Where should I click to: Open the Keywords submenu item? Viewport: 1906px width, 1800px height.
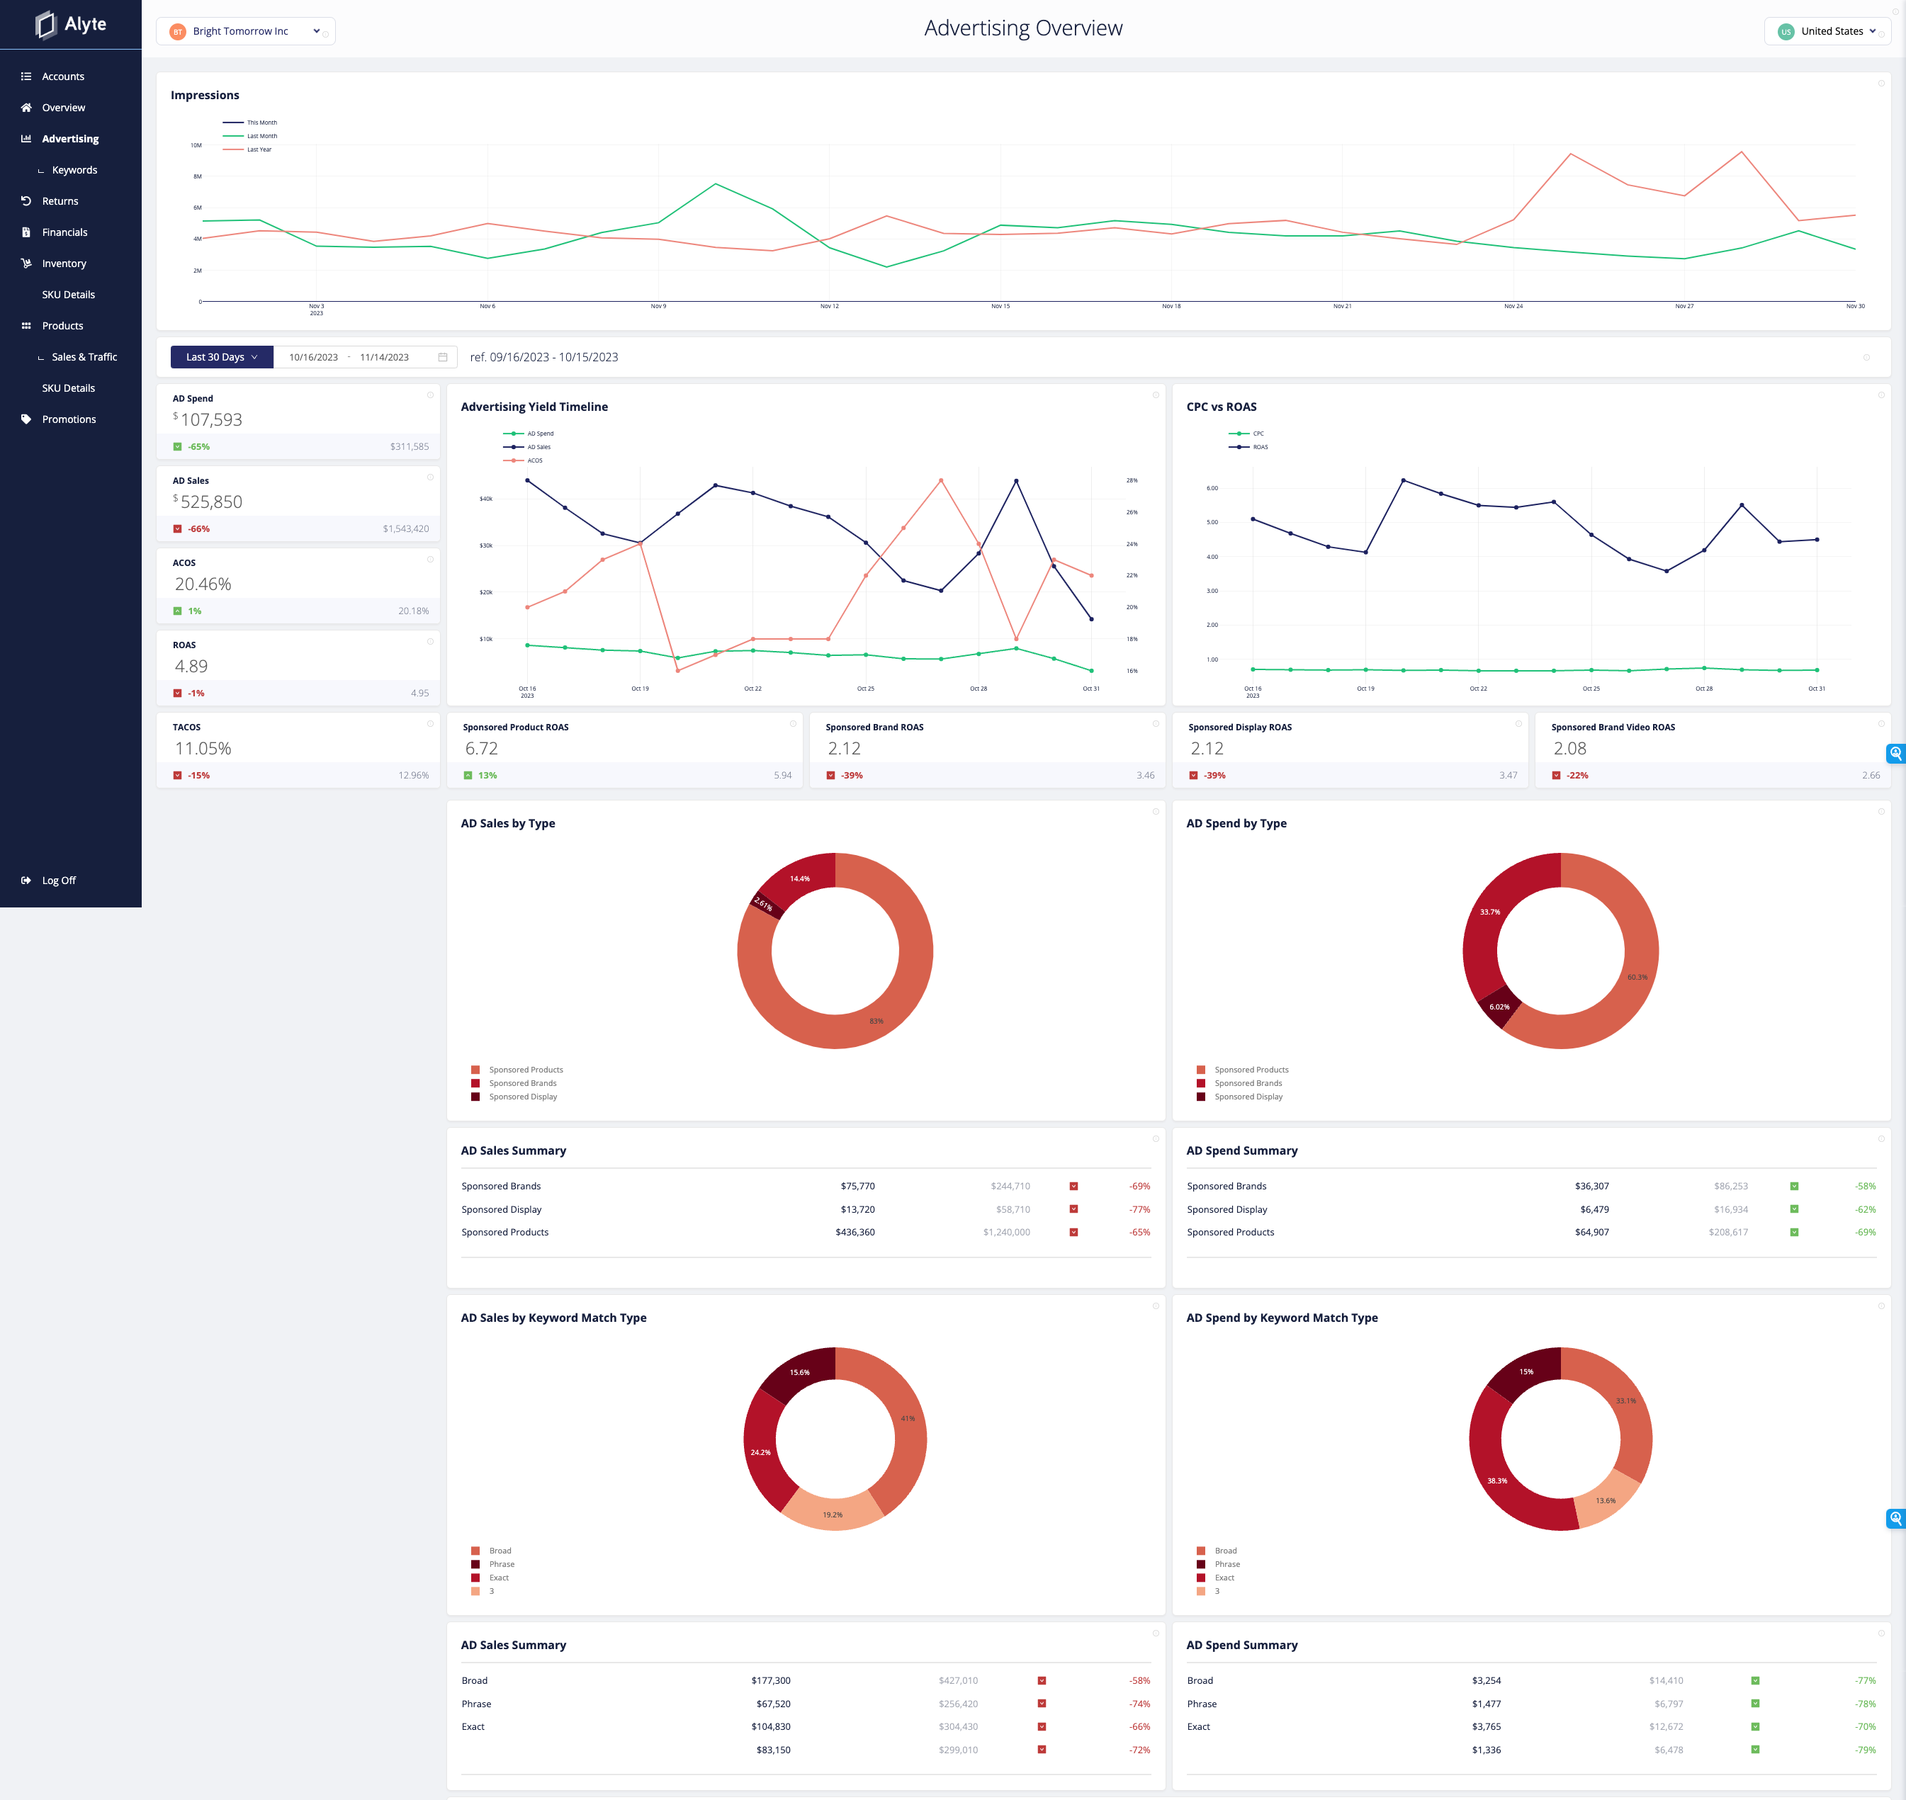[75, 170]
